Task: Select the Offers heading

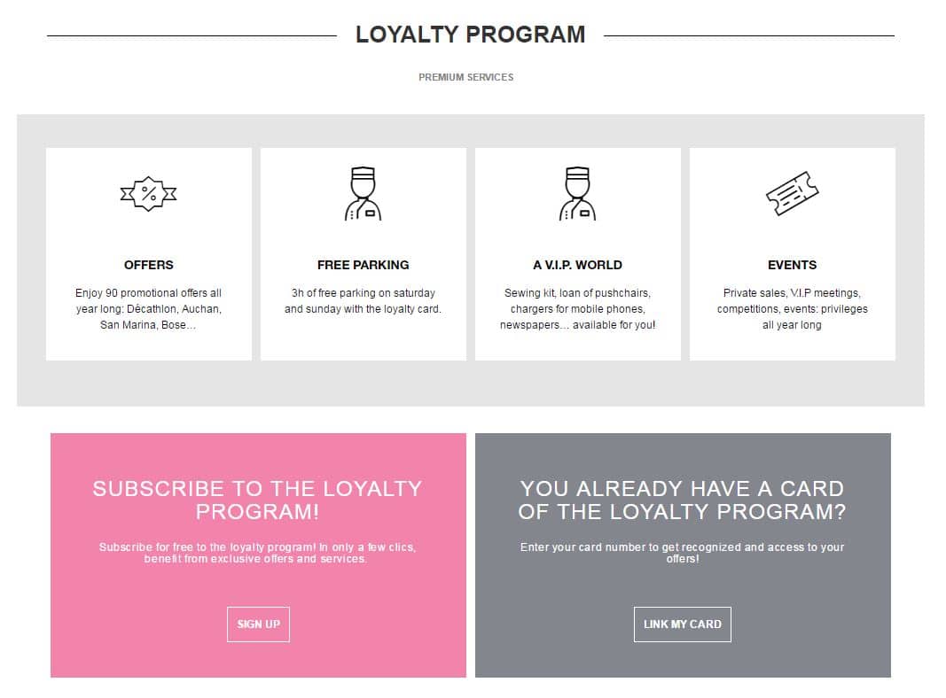Action: (x=149, y=265)
